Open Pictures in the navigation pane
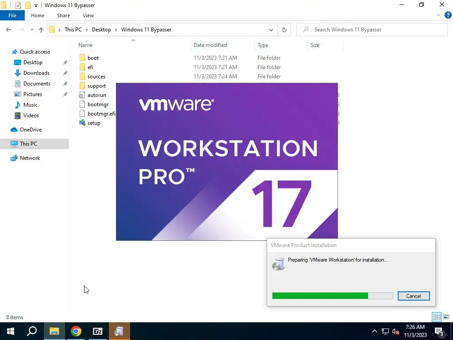The width and height of the screenshot is (453, 340). coord(32,94)
